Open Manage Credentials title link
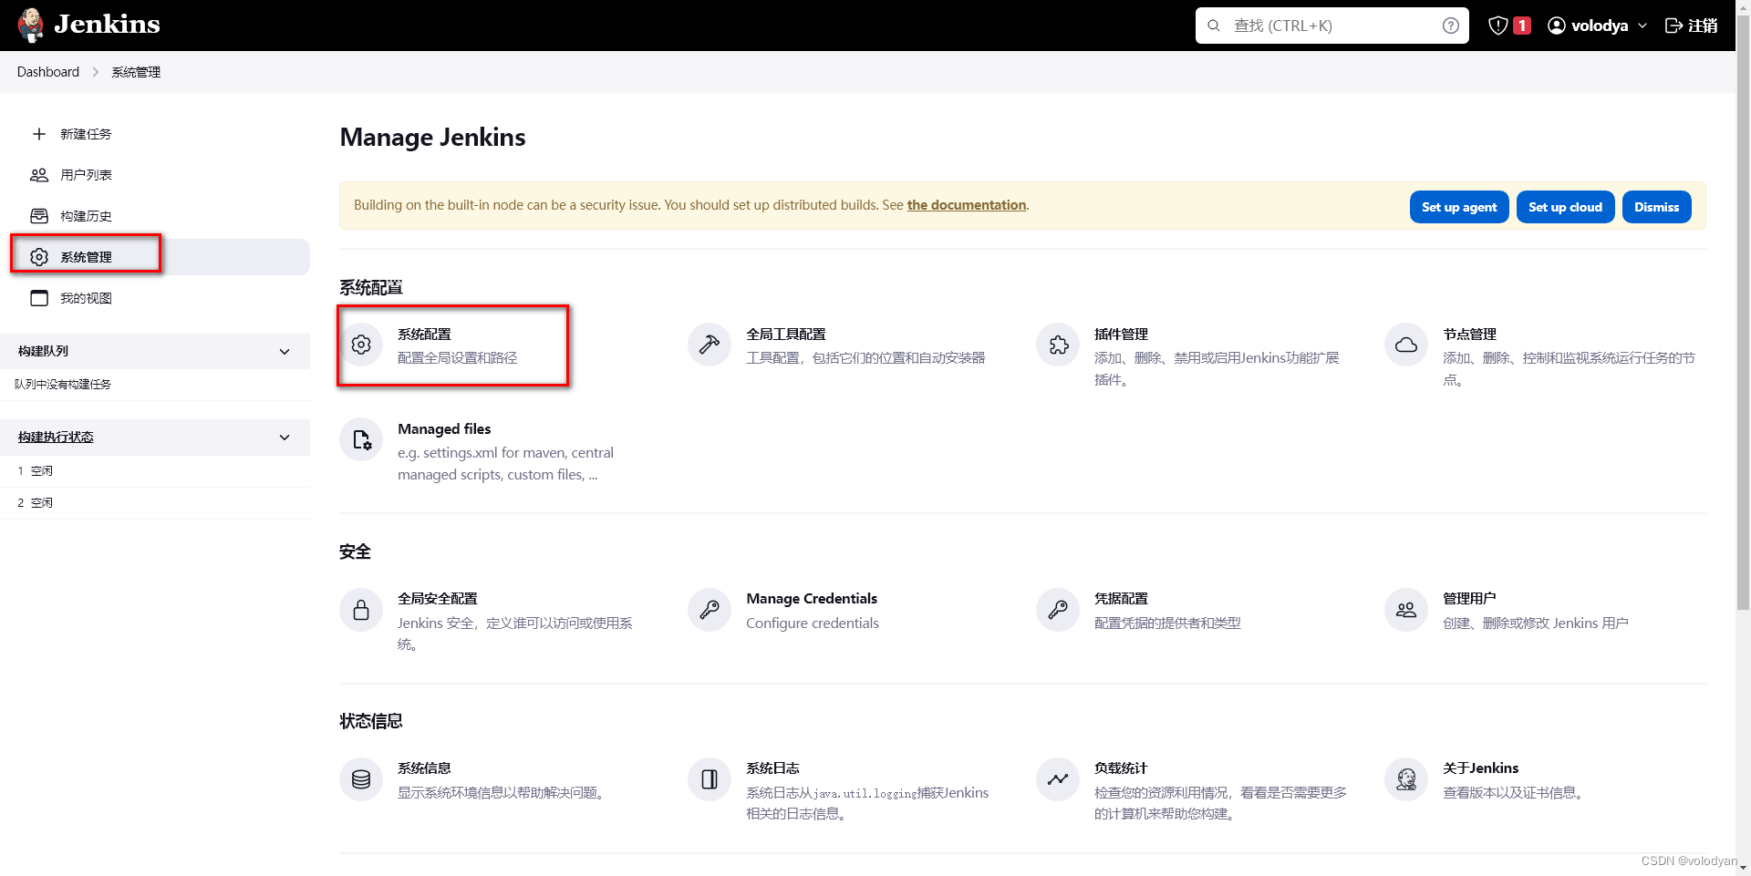 pos(812,599)
